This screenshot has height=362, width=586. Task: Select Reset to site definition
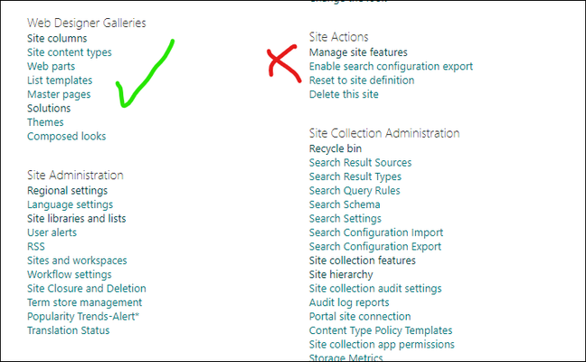[x=362, y=81]
